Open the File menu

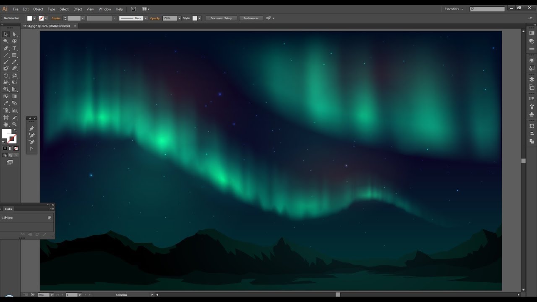point(16,9)
